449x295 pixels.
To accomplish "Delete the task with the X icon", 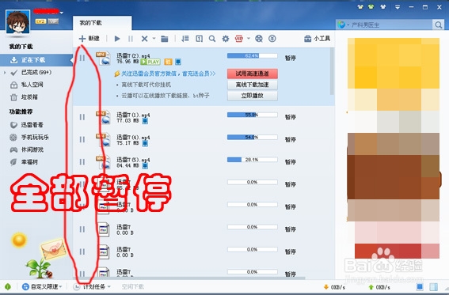I will [x=145, y=39].
